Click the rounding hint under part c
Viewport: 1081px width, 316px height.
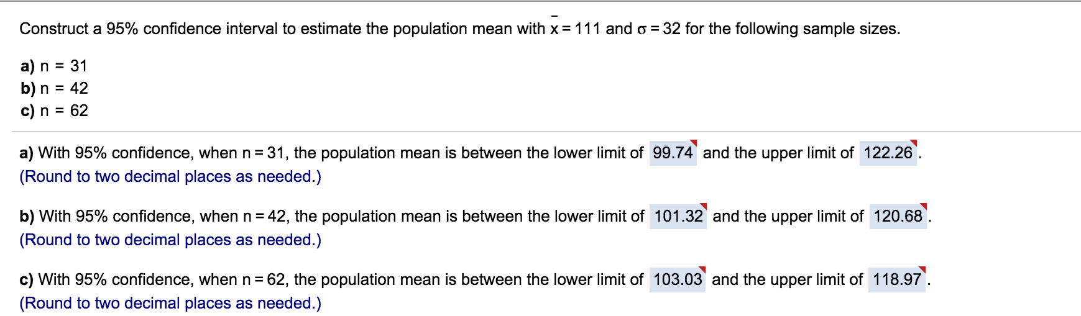coord(170,304)
